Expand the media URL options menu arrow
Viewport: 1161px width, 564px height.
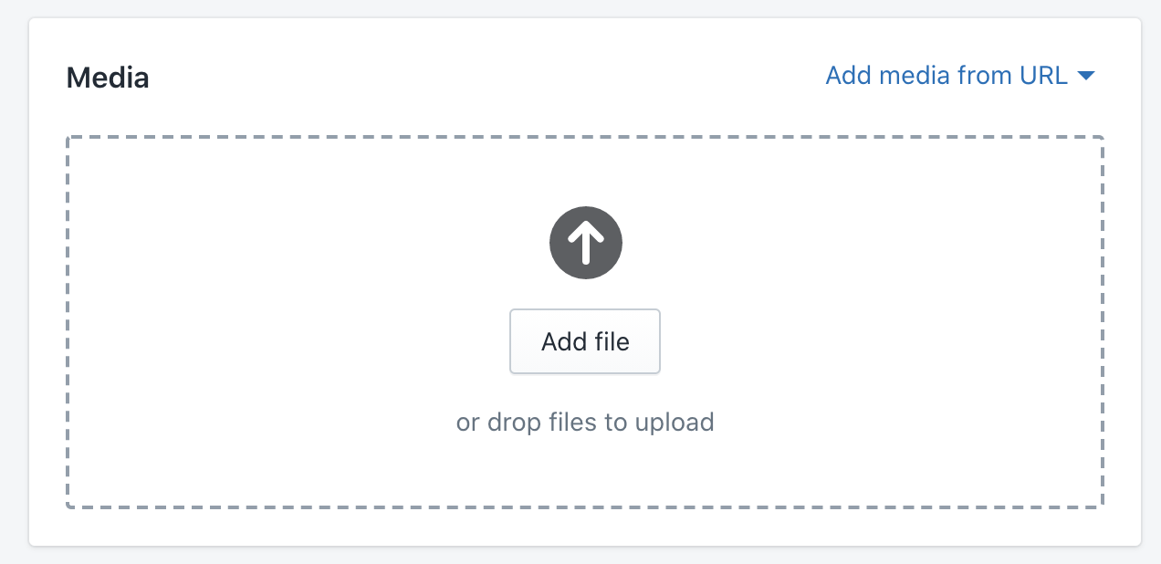(x=1085, y=76)
